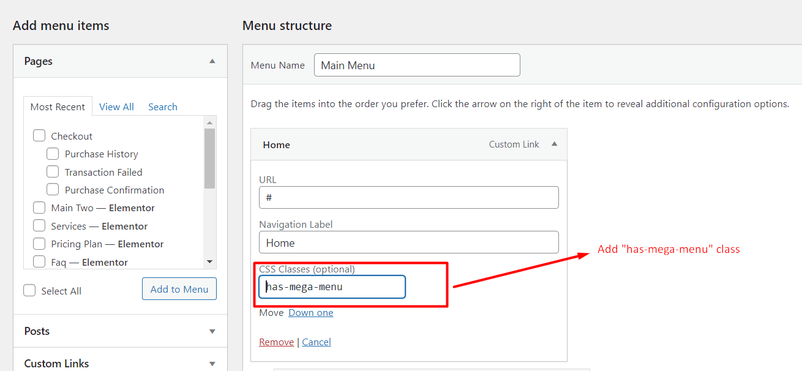Viewport: 802px width, 371px height.
Task: Collapse the Home menu item arrow
Action: click(x=554, y=144)
